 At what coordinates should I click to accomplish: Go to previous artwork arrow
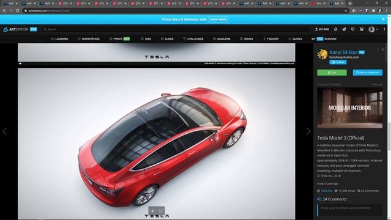(5, 131)
